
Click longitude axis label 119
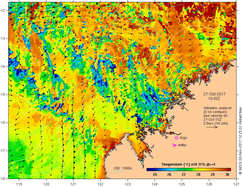point(19,184)
